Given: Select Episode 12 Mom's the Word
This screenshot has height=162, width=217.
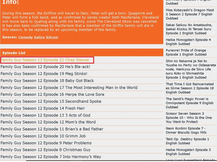Looking at the screenshot, I should [48, 122].
